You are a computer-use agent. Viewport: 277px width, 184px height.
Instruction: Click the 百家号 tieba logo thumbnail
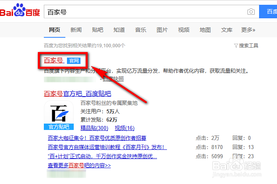pos(59,112)
